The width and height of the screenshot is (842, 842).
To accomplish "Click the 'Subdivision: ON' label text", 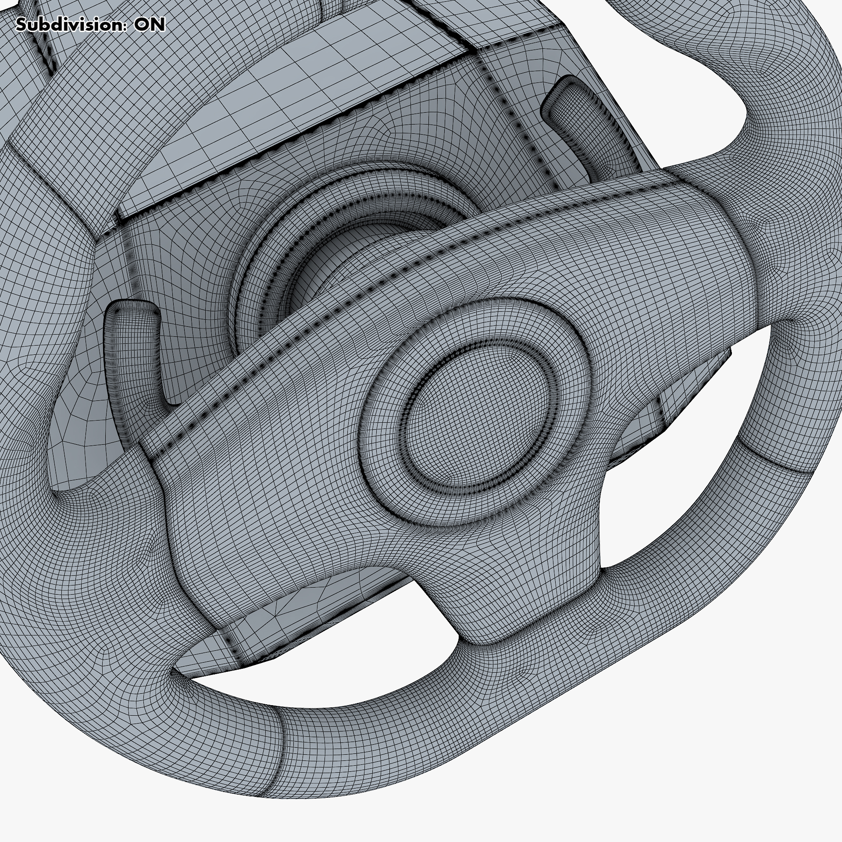I will click(x=90, y=25).
